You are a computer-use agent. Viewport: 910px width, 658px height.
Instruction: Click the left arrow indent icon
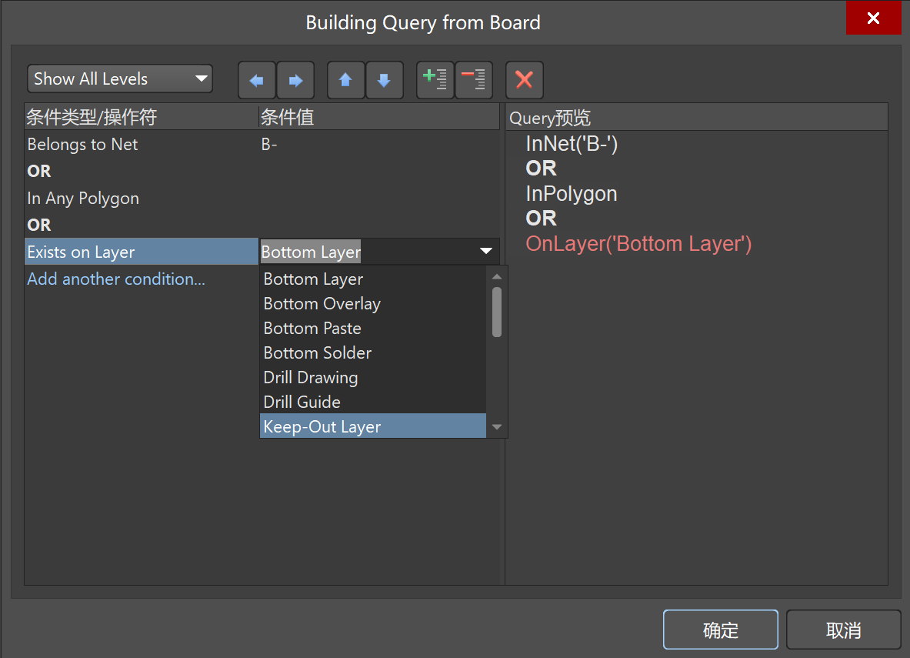point(257,80)
